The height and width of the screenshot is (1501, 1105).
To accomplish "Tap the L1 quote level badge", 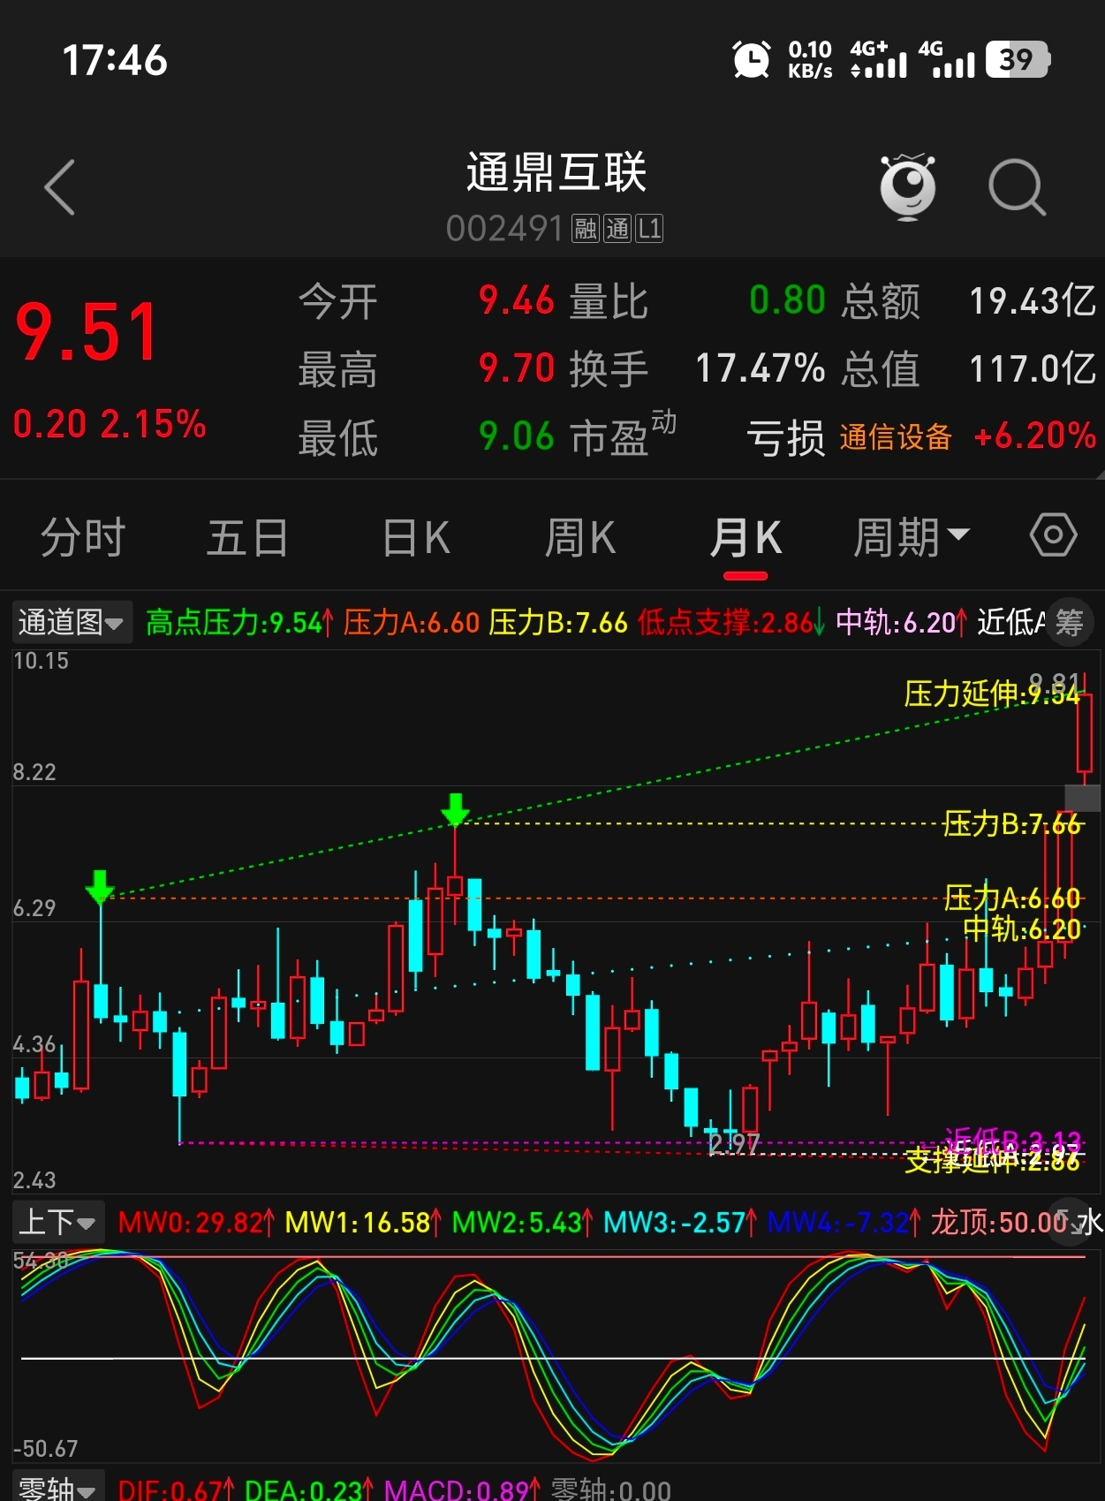I will [x=649, y=229].
